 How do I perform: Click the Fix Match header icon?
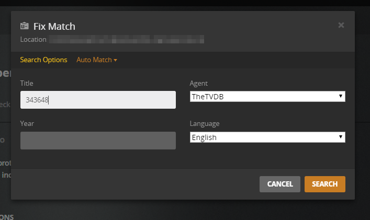pyautogui.click(x=24, y=26)
